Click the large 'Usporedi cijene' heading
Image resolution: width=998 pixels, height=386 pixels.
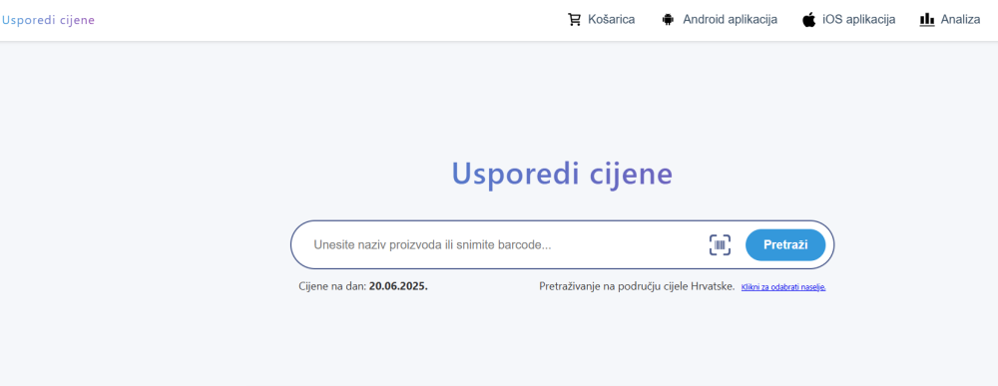[562, 174]
